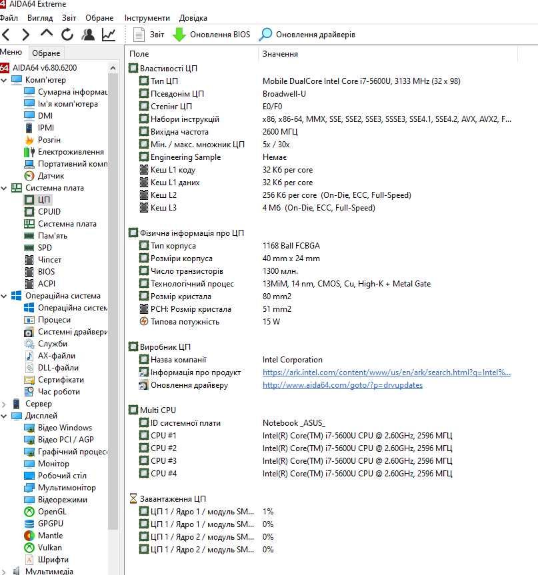Click the sidebar vertical scrollbar thumb
The width and height of the screenshot is (538, 575).
tap(113, 300)
